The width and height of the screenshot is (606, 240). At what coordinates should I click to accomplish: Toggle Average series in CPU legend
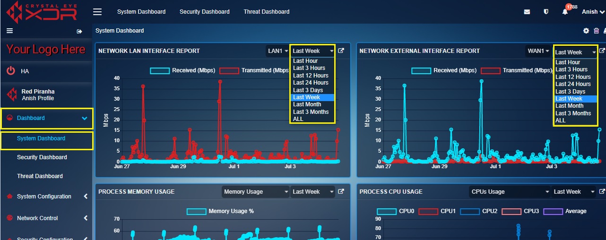565,211
